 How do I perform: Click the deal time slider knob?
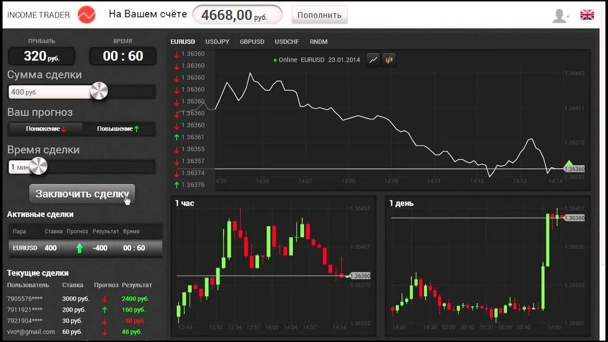coord(38,166)
